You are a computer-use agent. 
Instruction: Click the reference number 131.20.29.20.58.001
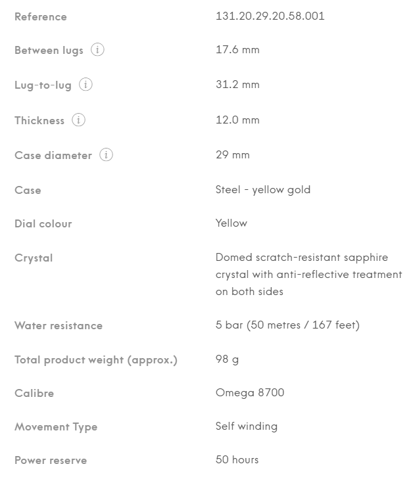(270, 16)
